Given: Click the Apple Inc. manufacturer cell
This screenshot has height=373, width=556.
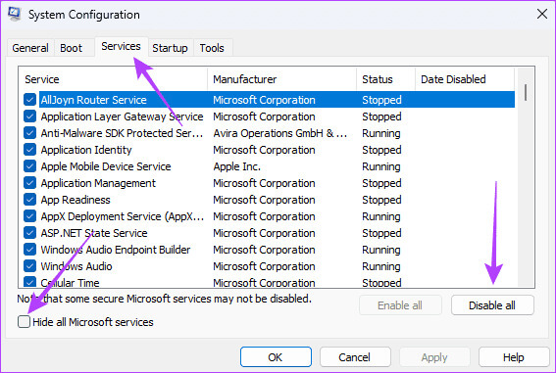Looking at the screenshot, I should (x=237, y=166).
